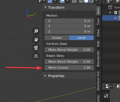Screen dimensions: 120x102
Task: Switch perspective/orthographic with the grid gizmo
Action: [x=36, y=56]
